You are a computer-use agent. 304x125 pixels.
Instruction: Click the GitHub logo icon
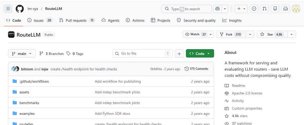[x=20, y=9]
